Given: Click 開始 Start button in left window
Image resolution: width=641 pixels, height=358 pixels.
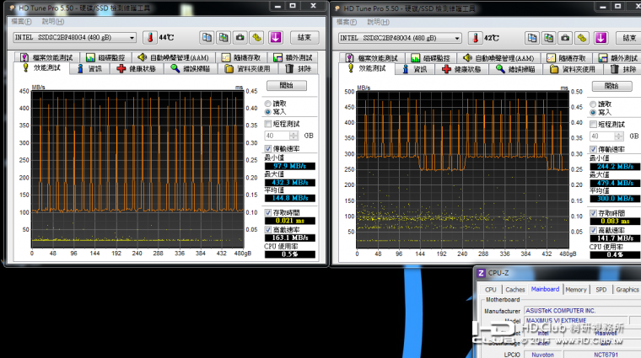Looking at the screenshot, I should (x=287, y=85).
